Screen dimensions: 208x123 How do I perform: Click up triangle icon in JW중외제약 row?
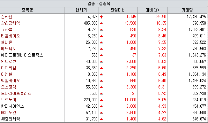(x=101, y=119)
